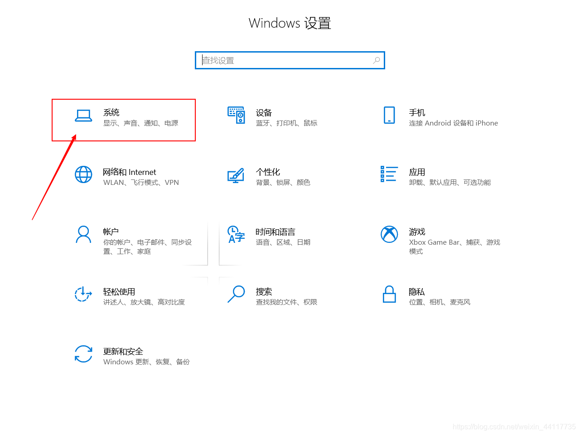Click the 隐私 lock icon
The height and width of the screenshot is (435, 580).
(389, 295)
